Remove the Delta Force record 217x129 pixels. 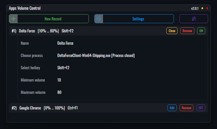187,31
